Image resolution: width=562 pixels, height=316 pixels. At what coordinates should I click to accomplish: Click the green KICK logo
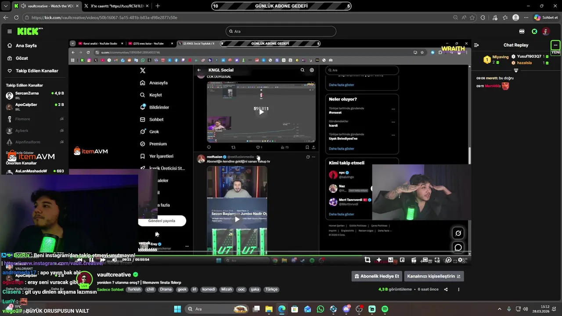pyautogui.click(x=29, y=31)
